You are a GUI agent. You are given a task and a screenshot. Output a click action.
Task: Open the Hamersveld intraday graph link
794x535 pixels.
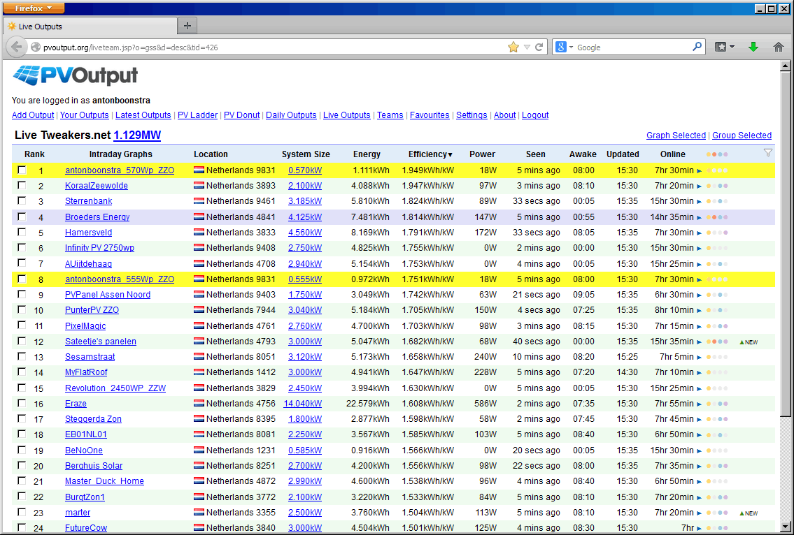pyautogui.click(x=88, y=233)
